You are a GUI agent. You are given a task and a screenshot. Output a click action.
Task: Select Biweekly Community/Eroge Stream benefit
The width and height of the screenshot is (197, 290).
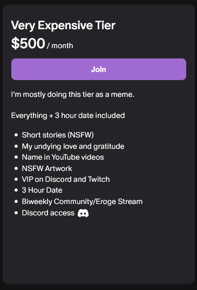(x=82, y=202)
